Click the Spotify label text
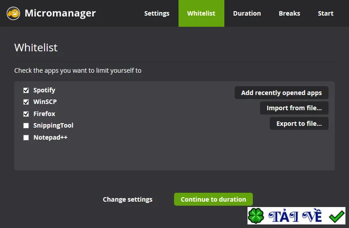349x228 pixels. pos(45,90)
